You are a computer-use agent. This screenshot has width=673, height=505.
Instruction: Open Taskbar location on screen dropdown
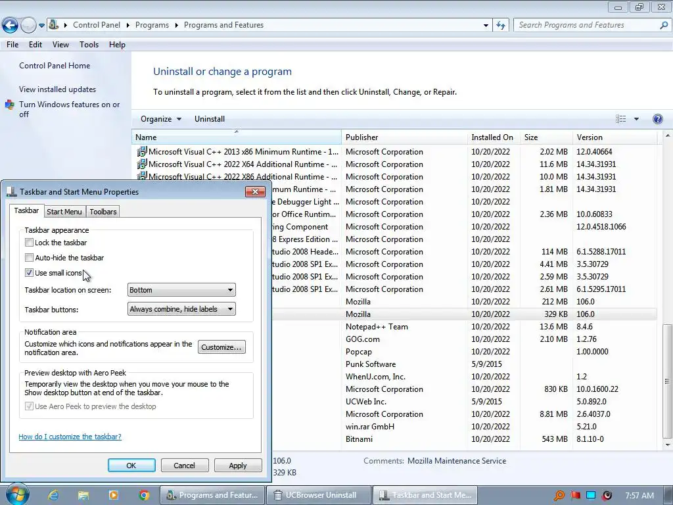(181, 290)
